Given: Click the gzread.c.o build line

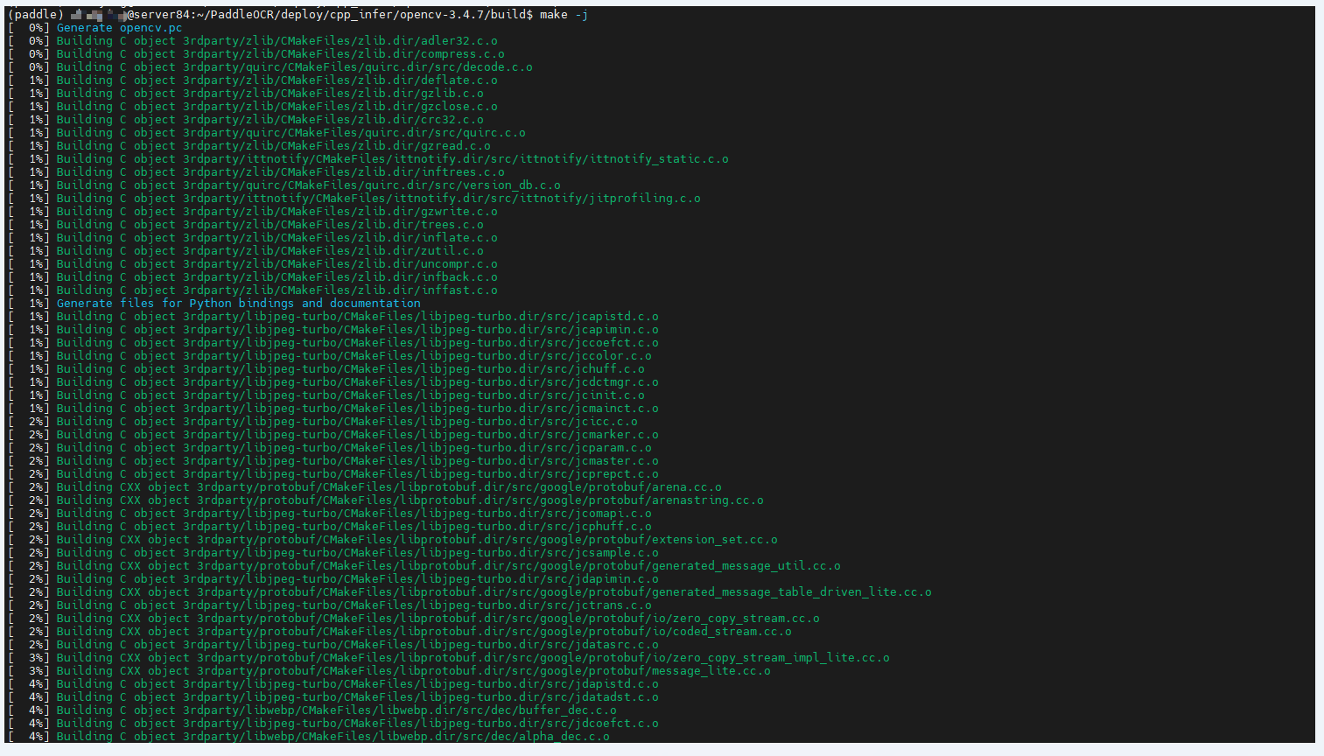Looking at the screenshot, I should coord(249,146).
